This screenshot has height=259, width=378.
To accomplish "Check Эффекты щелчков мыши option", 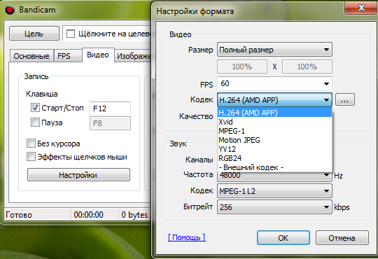I will (x=31, y=157).
